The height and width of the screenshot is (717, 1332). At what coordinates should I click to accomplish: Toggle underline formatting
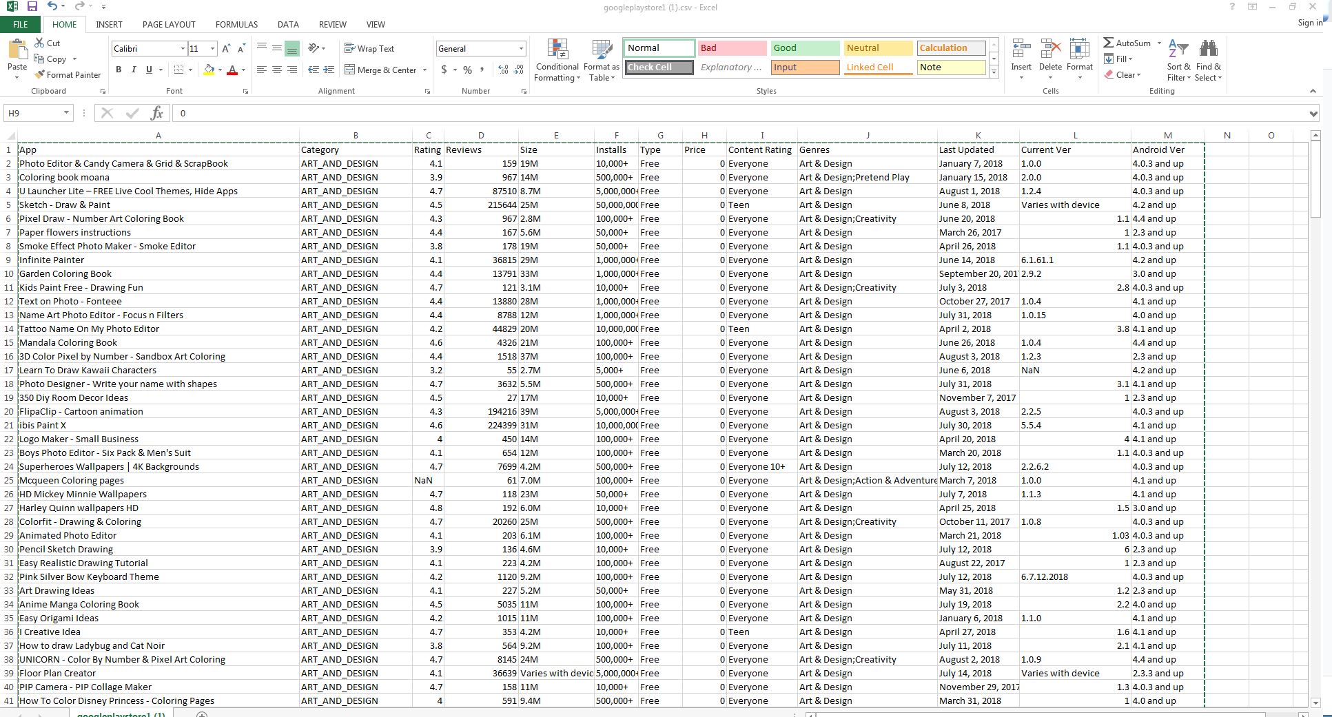pos(149,70)
